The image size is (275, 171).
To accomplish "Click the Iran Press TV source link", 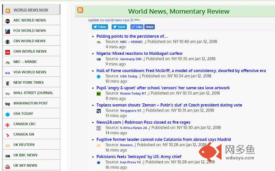I will tap(131, 162).
